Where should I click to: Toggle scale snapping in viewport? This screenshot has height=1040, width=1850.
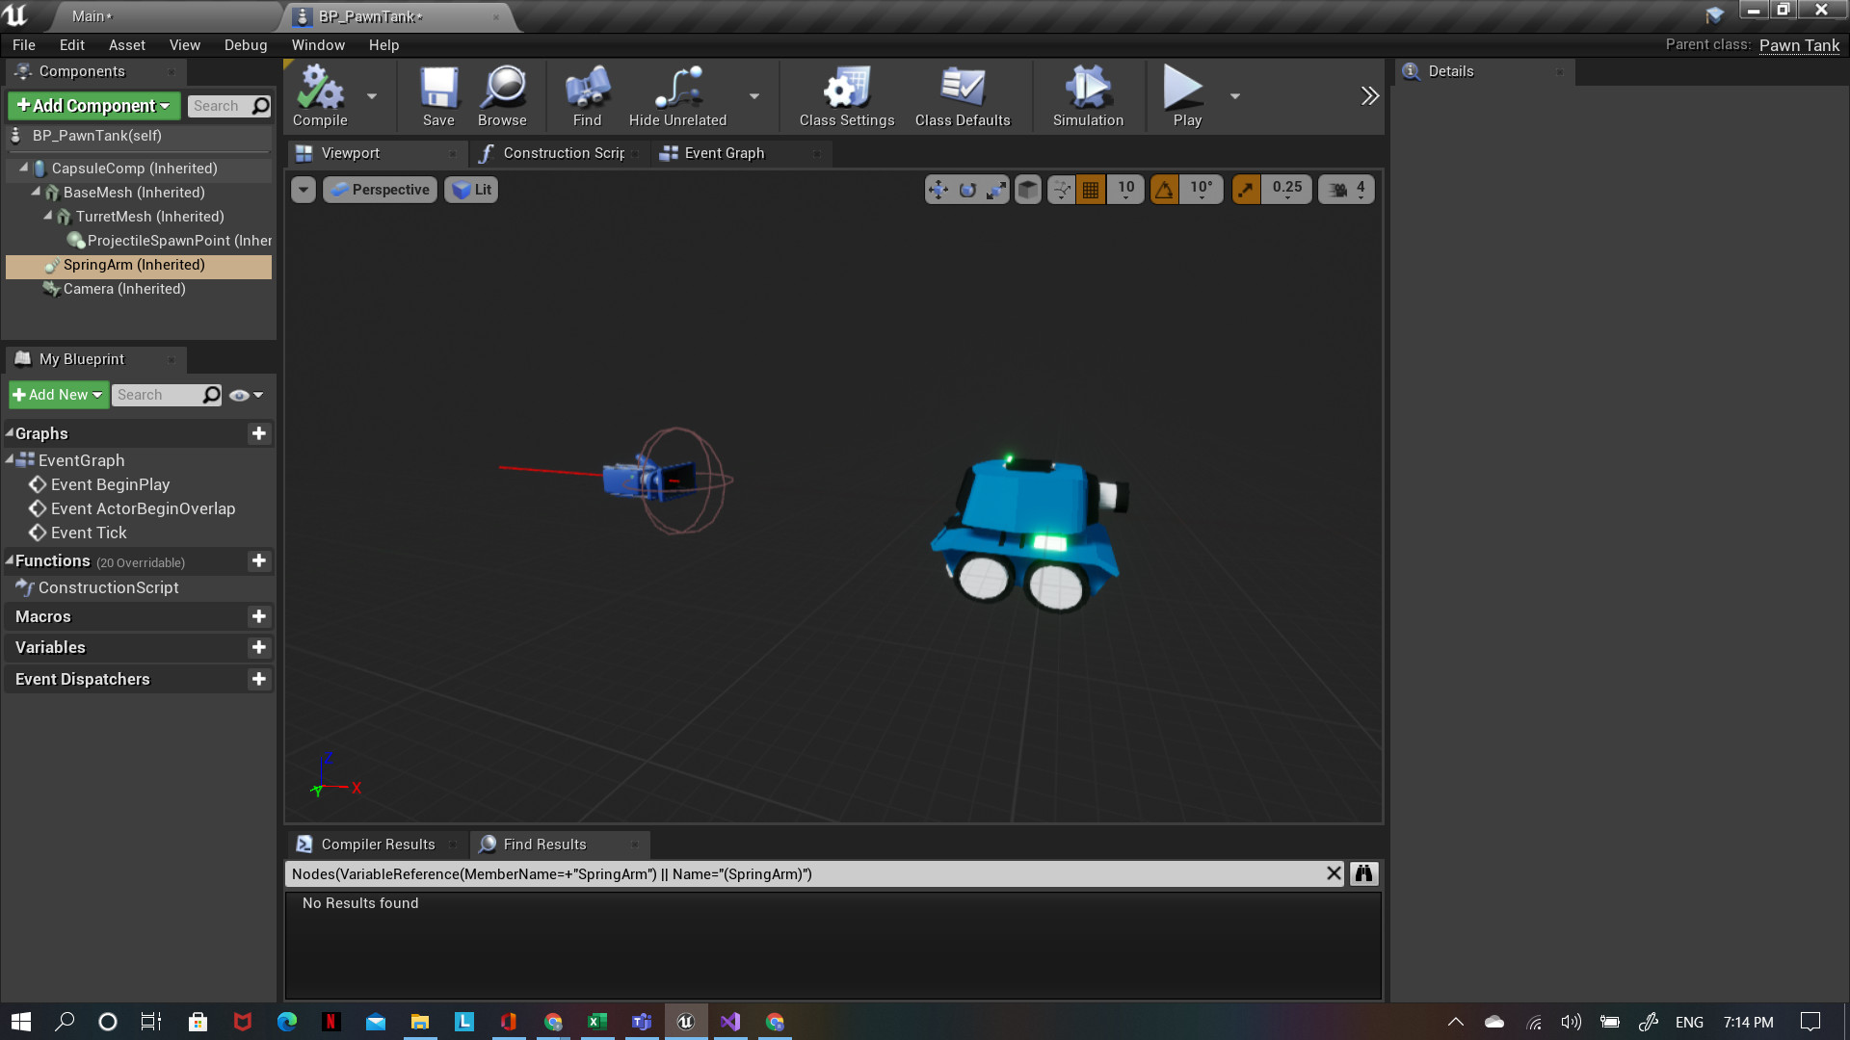coord(1246,190)
